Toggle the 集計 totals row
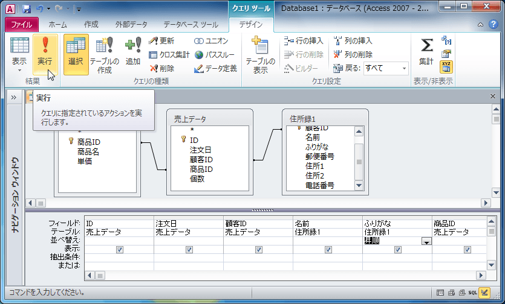 (x=426, y=51)
